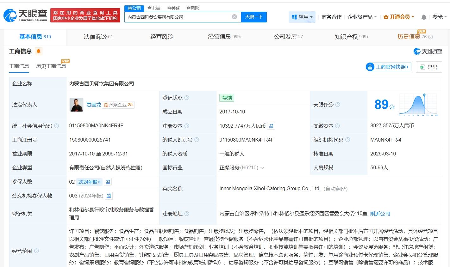Expand the 正餐服务 industry chevron
The height and width of the screenshot is (267, 450).
262,168
